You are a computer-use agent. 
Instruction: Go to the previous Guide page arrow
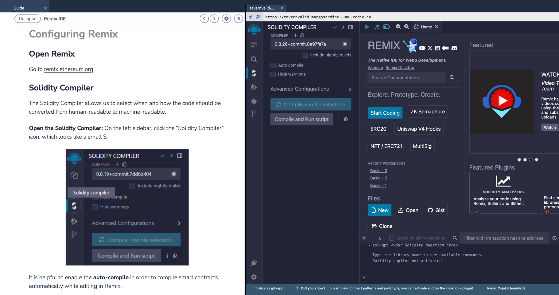(204, 19)
